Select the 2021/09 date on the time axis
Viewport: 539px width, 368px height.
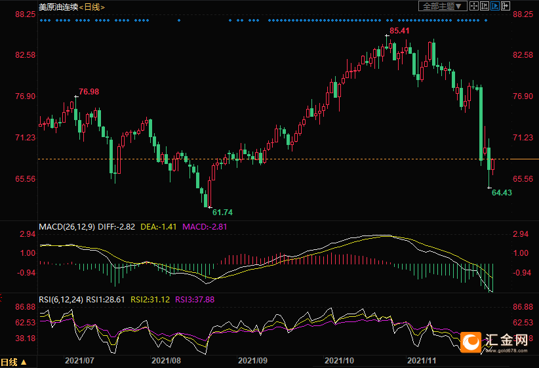[x=252, y=361]
